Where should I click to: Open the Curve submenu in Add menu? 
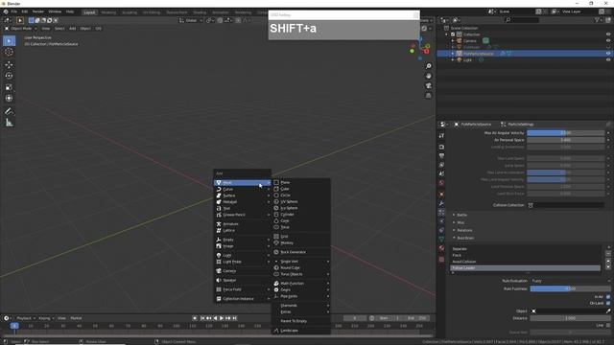pos(243,190)
